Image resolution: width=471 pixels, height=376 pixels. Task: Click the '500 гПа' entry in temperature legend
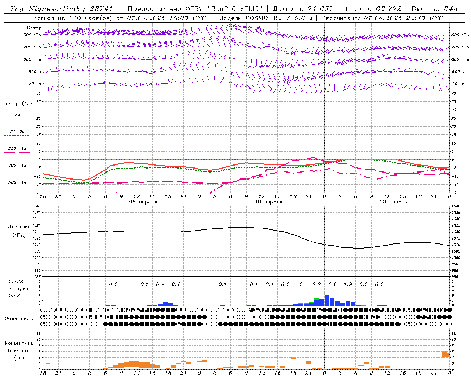click(17, 182)
